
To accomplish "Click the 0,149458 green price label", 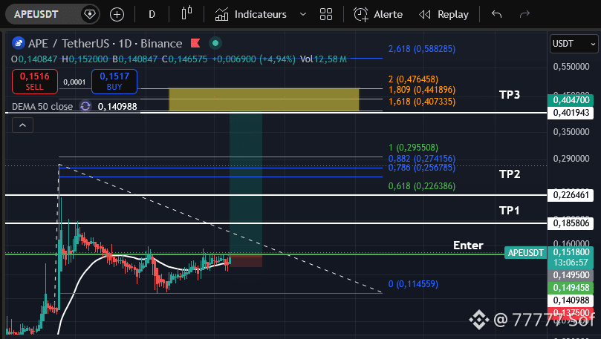I will click(x=571, y=288).
